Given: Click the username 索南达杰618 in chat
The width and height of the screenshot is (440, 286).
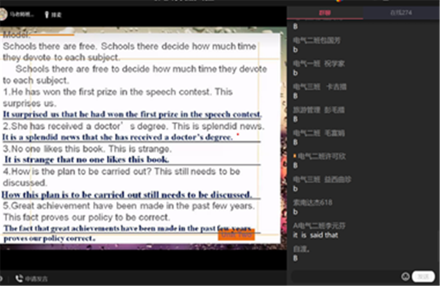Looking at the screenshot, I should [x=312, y=202].
